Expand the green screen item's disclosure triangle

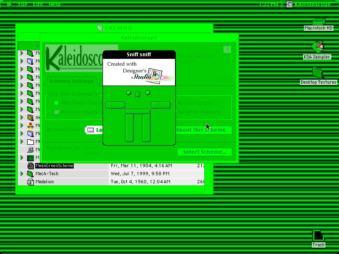tap(22, 158)
